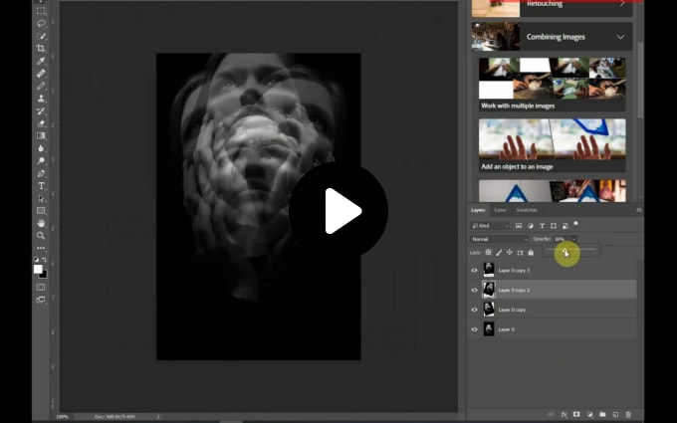Viewport: 677px width, 423px height.
Task: Hide the Layer 0 copy layer
Action: point(475,310)
